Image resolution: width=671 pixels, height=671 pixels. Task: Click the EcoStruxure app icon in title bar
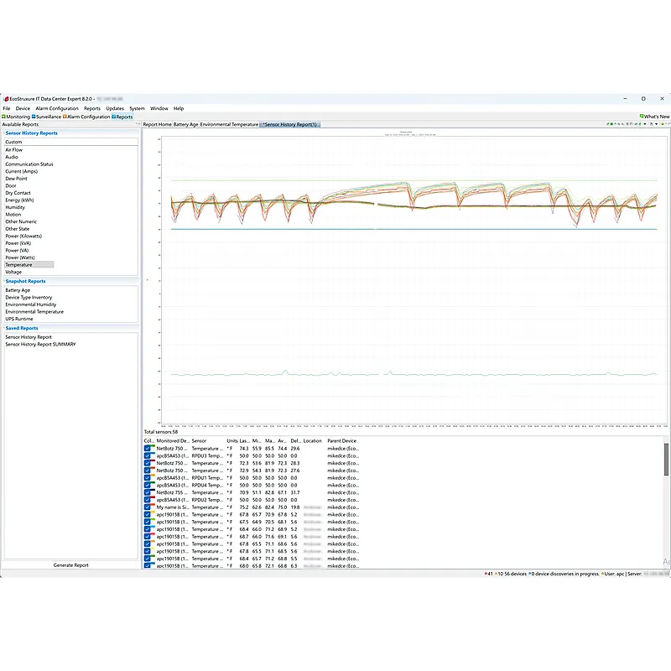click(6, 99)
